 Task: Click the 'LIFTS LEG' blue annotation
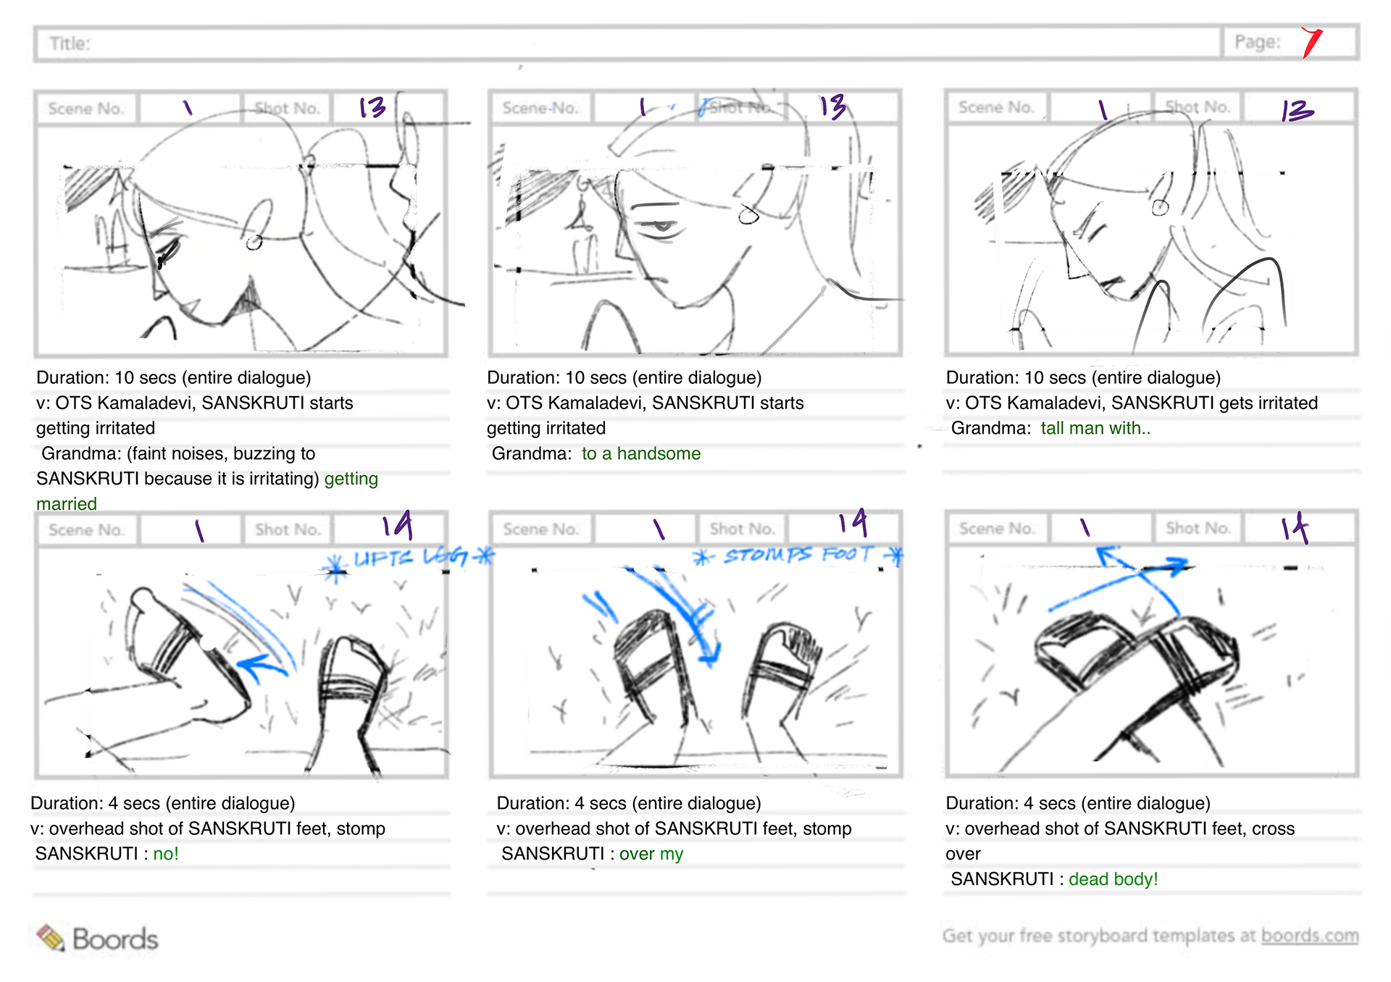click(x=410, y=558)
